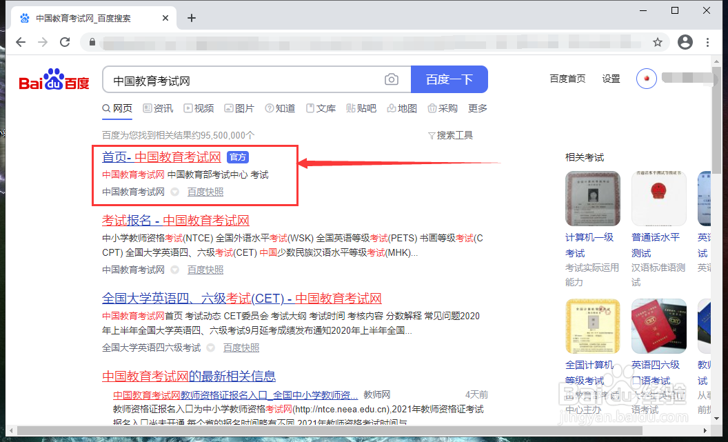Open the Chrome profile avatar icon
Screen dimensions: 728x442
point(685,42)
